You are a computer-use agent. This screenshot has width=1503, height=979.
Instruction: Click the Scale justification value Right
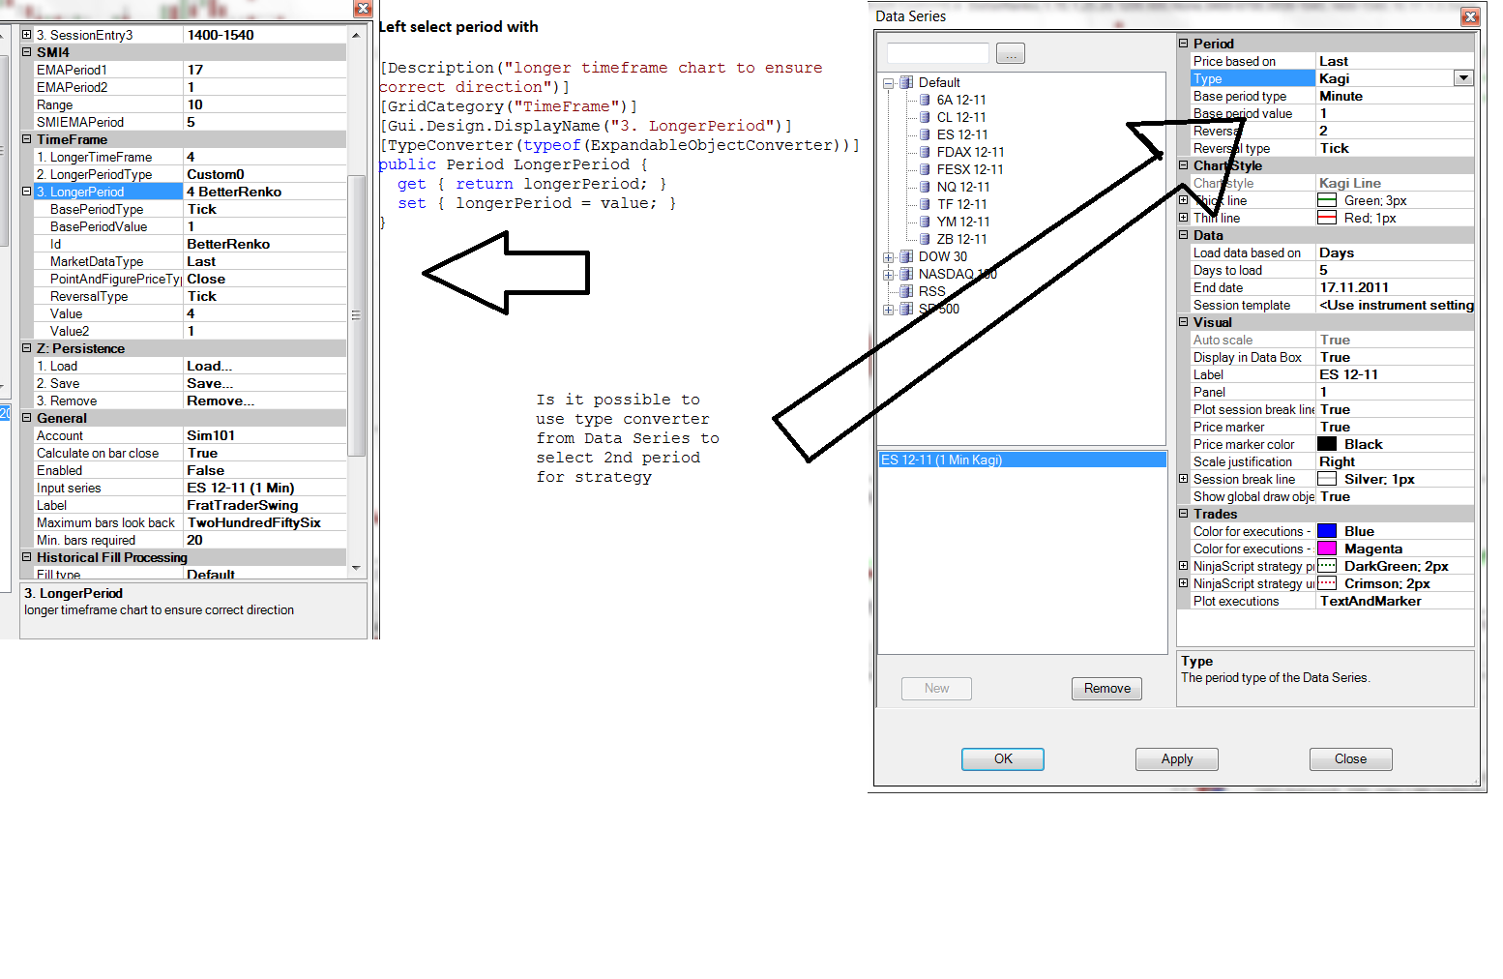(1395, 461)
